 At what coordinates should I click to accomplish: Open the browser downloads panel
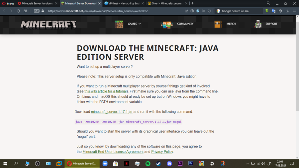click(287, 11)
